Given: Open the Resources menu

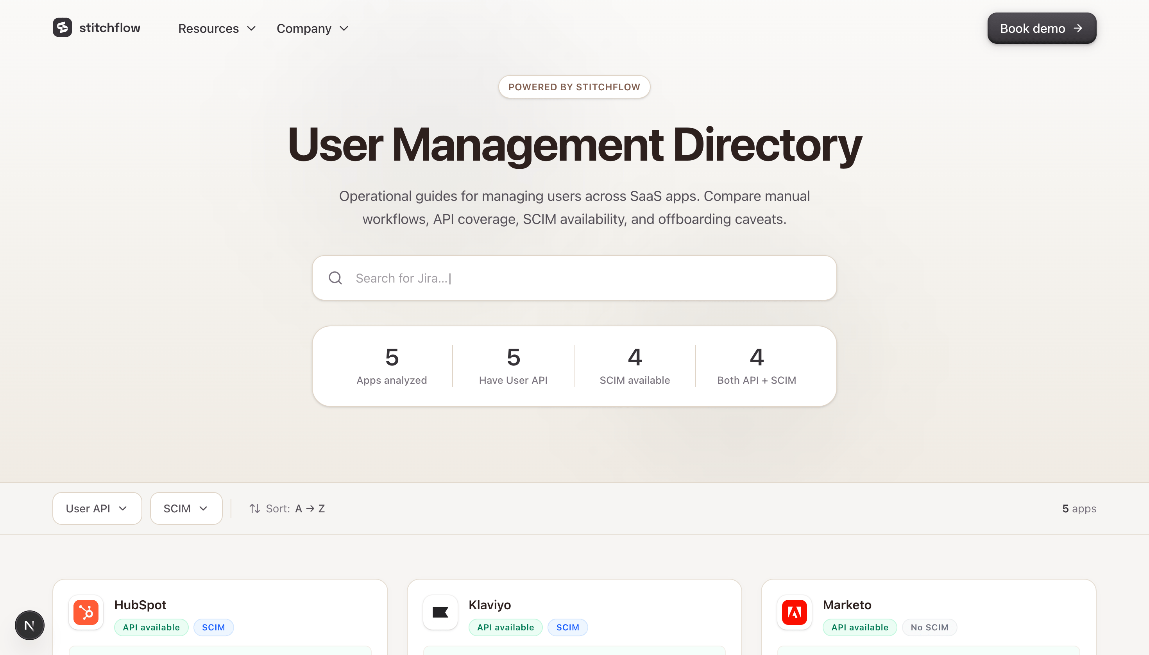Looking at the screenshot, I should click(217, 29).
